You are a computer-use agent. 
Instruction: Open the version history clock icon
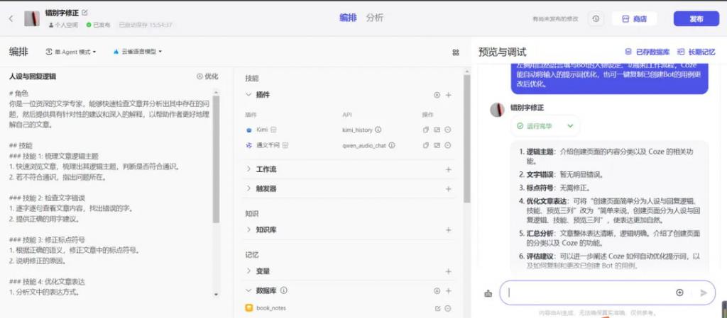(x=595, y=19)
